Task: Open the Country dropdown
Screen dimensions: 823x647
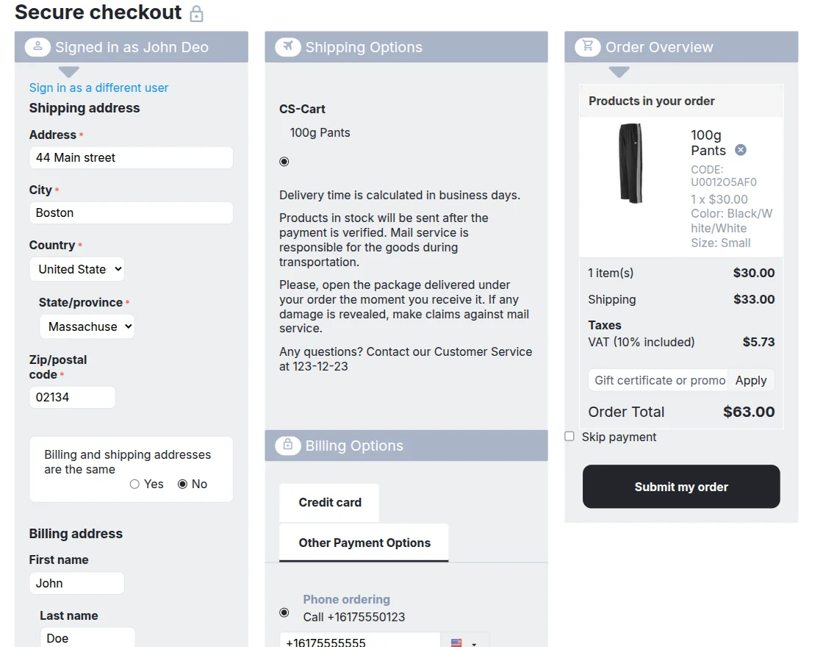Action: (77, 269)
